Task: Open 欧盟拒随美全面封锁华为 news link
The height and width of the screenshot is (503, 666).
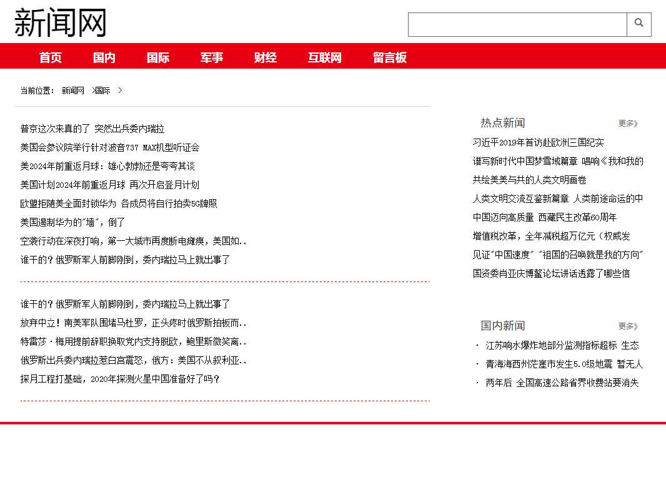Action: [x=119, y=204]
